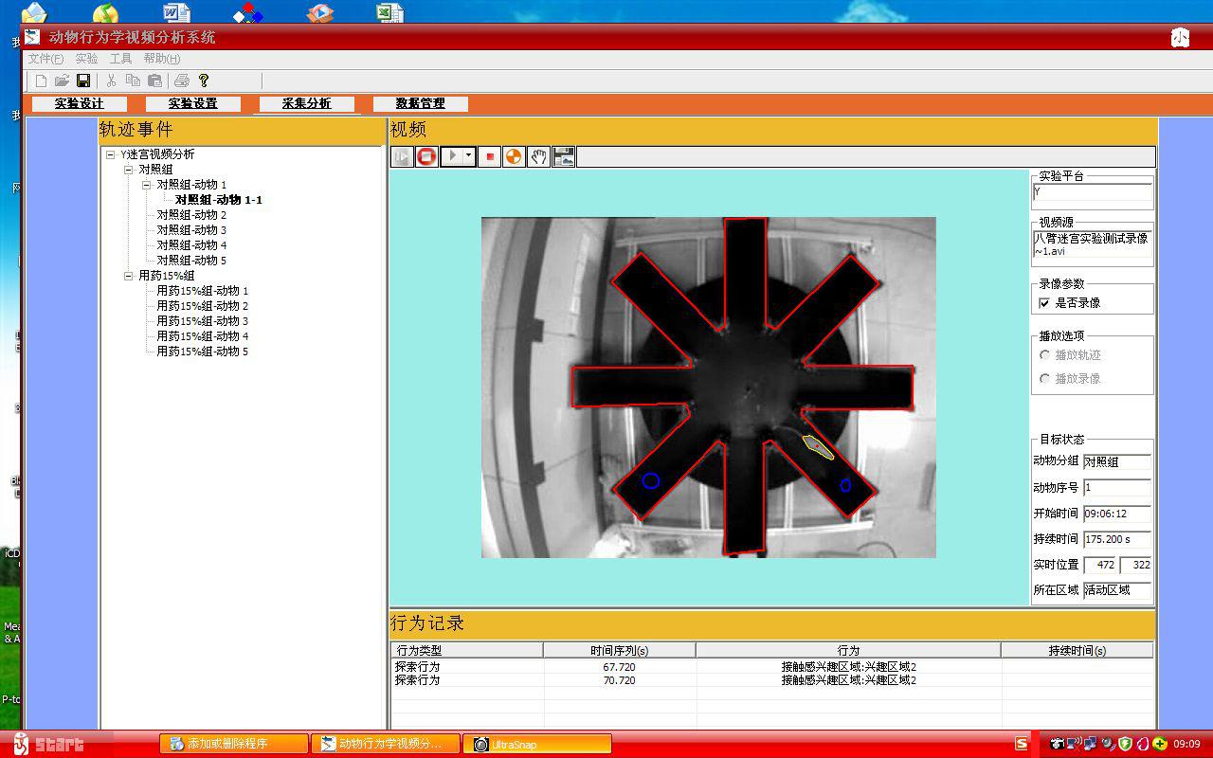The height and width of the screenshot is (758, 1213).
Task: Switch to the 数据管理 tab
Action: (x=421, y=104)
